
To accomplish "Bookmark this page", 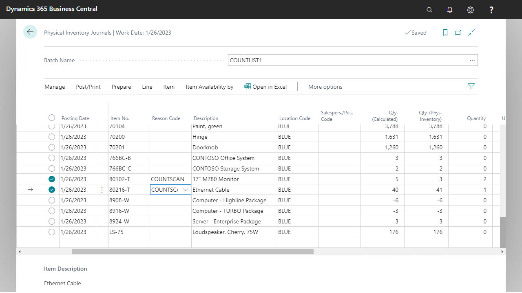I will click(445, 33).
